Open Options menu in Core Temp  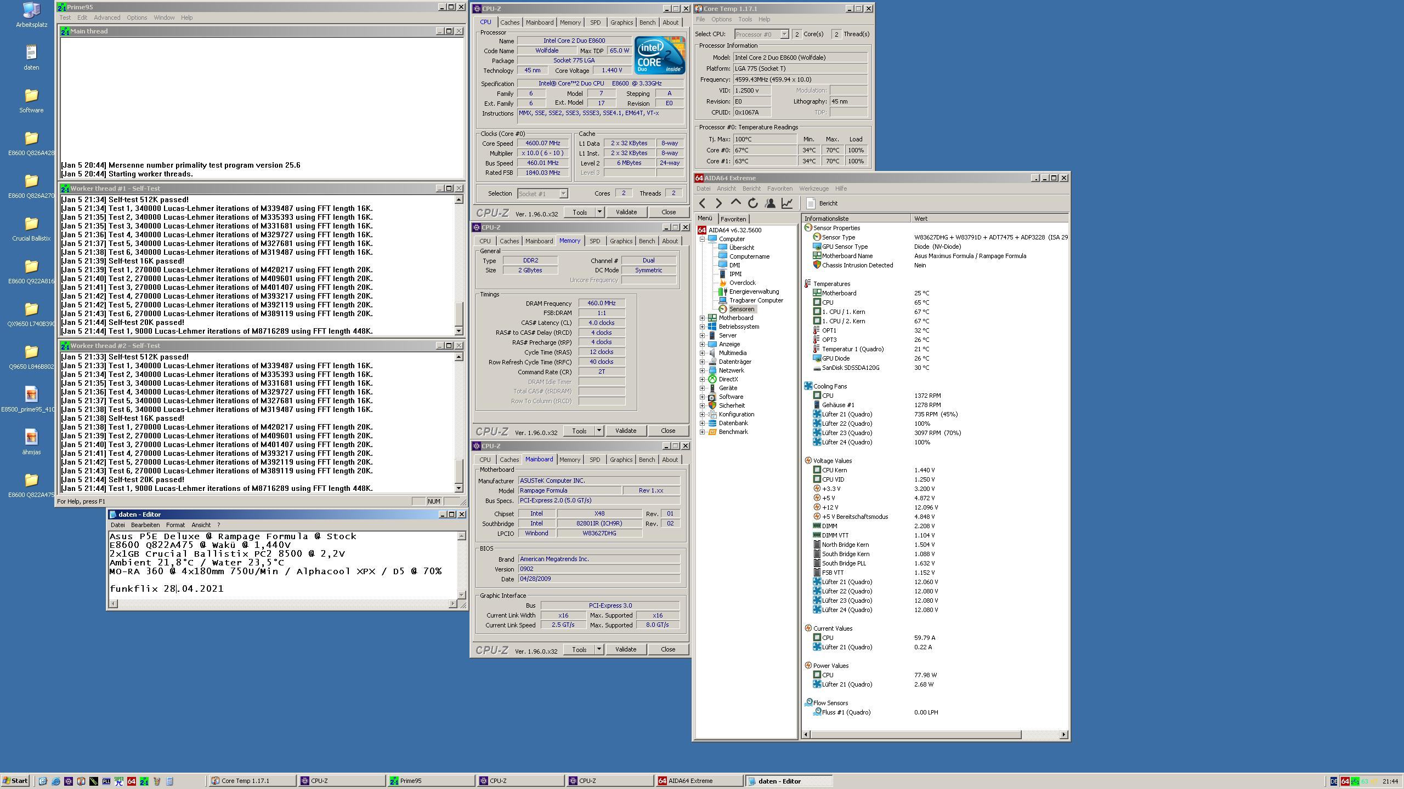pos(721,19)
